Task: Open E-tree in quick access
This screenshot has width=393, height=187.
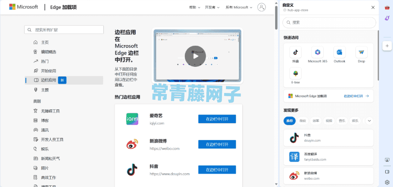Action: [x=295, y=76]
